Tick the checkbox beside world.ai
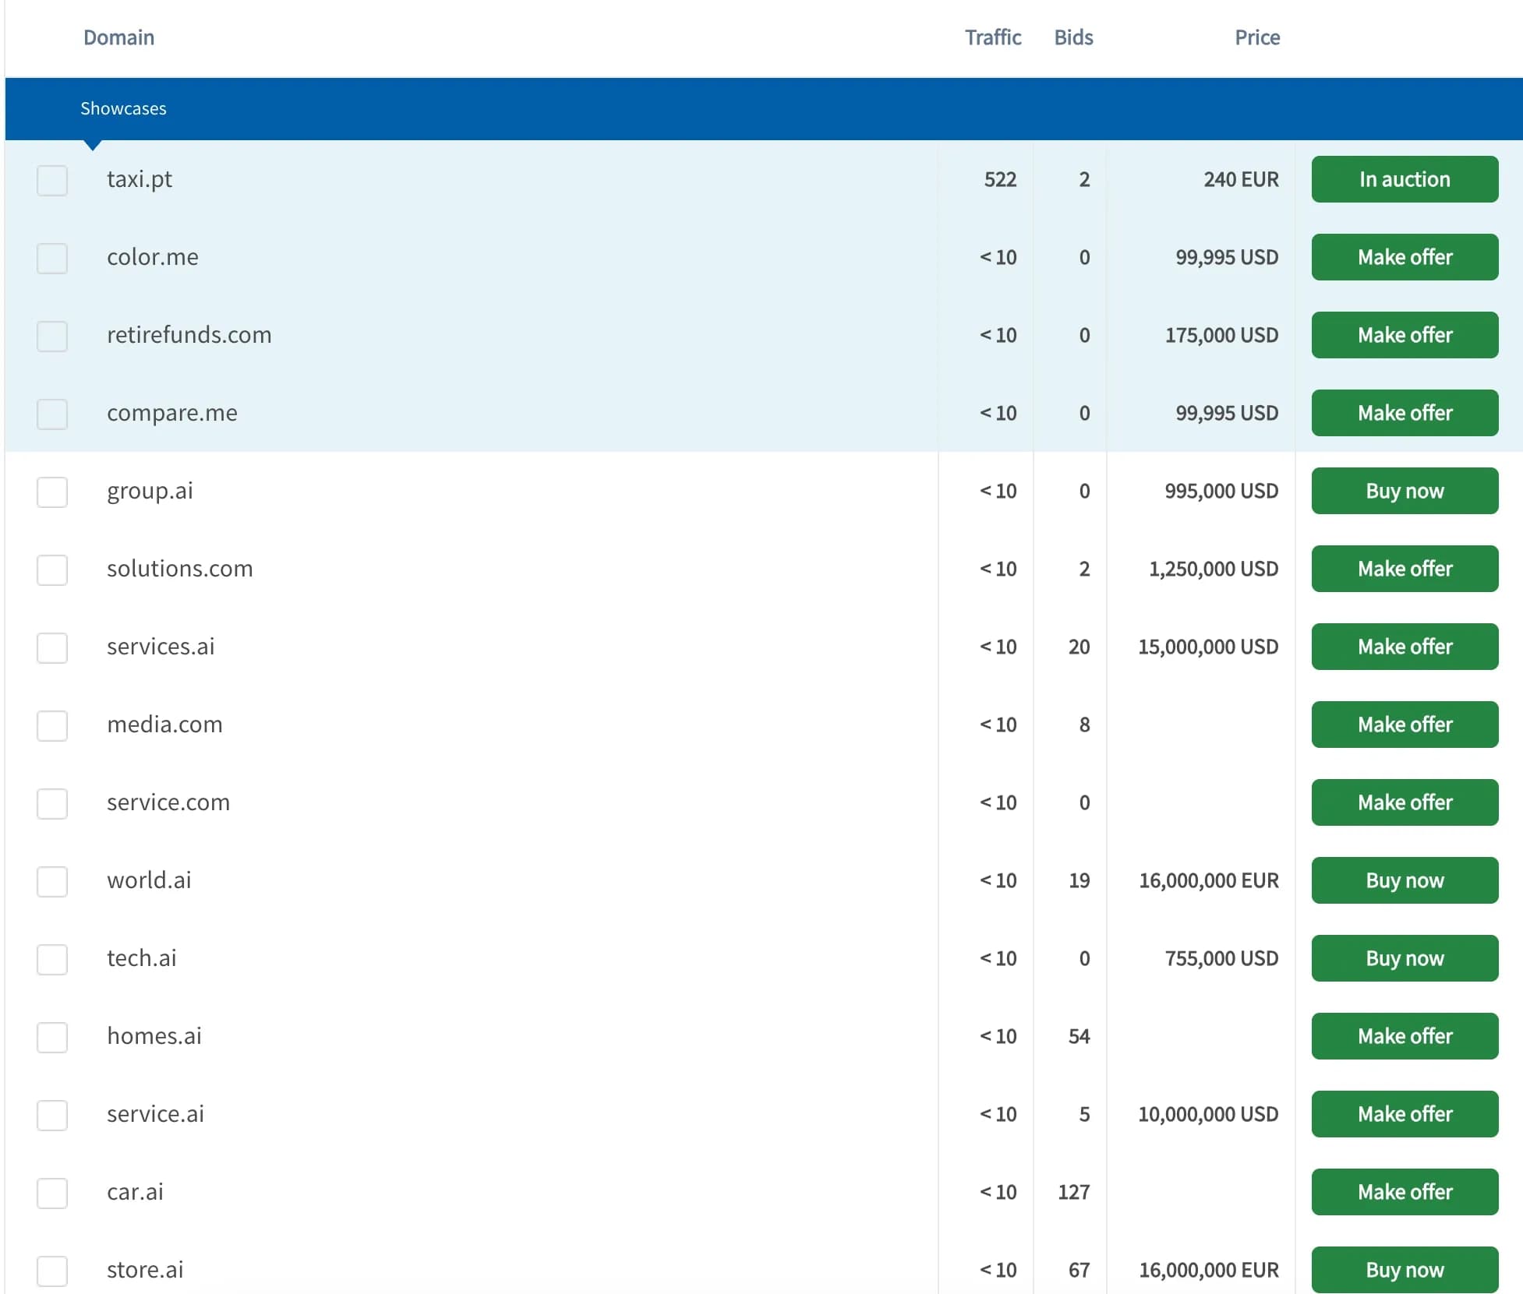Image resolution: width=1523 pixels, height=1294 pixels. point(52,881)
